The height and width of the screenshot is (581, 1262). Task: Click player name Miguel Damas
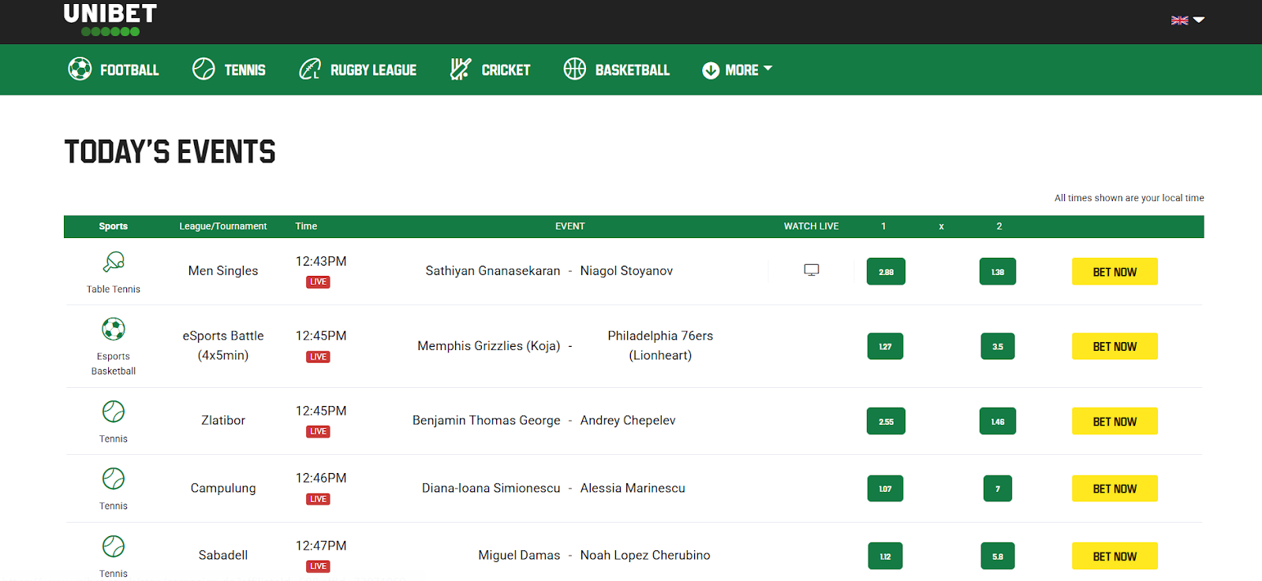click(x=519, y=555)
